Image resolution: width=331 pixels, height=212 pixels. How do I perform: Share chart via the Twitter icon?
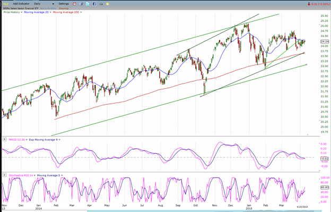pyautogui.click(x=88, y=4)
